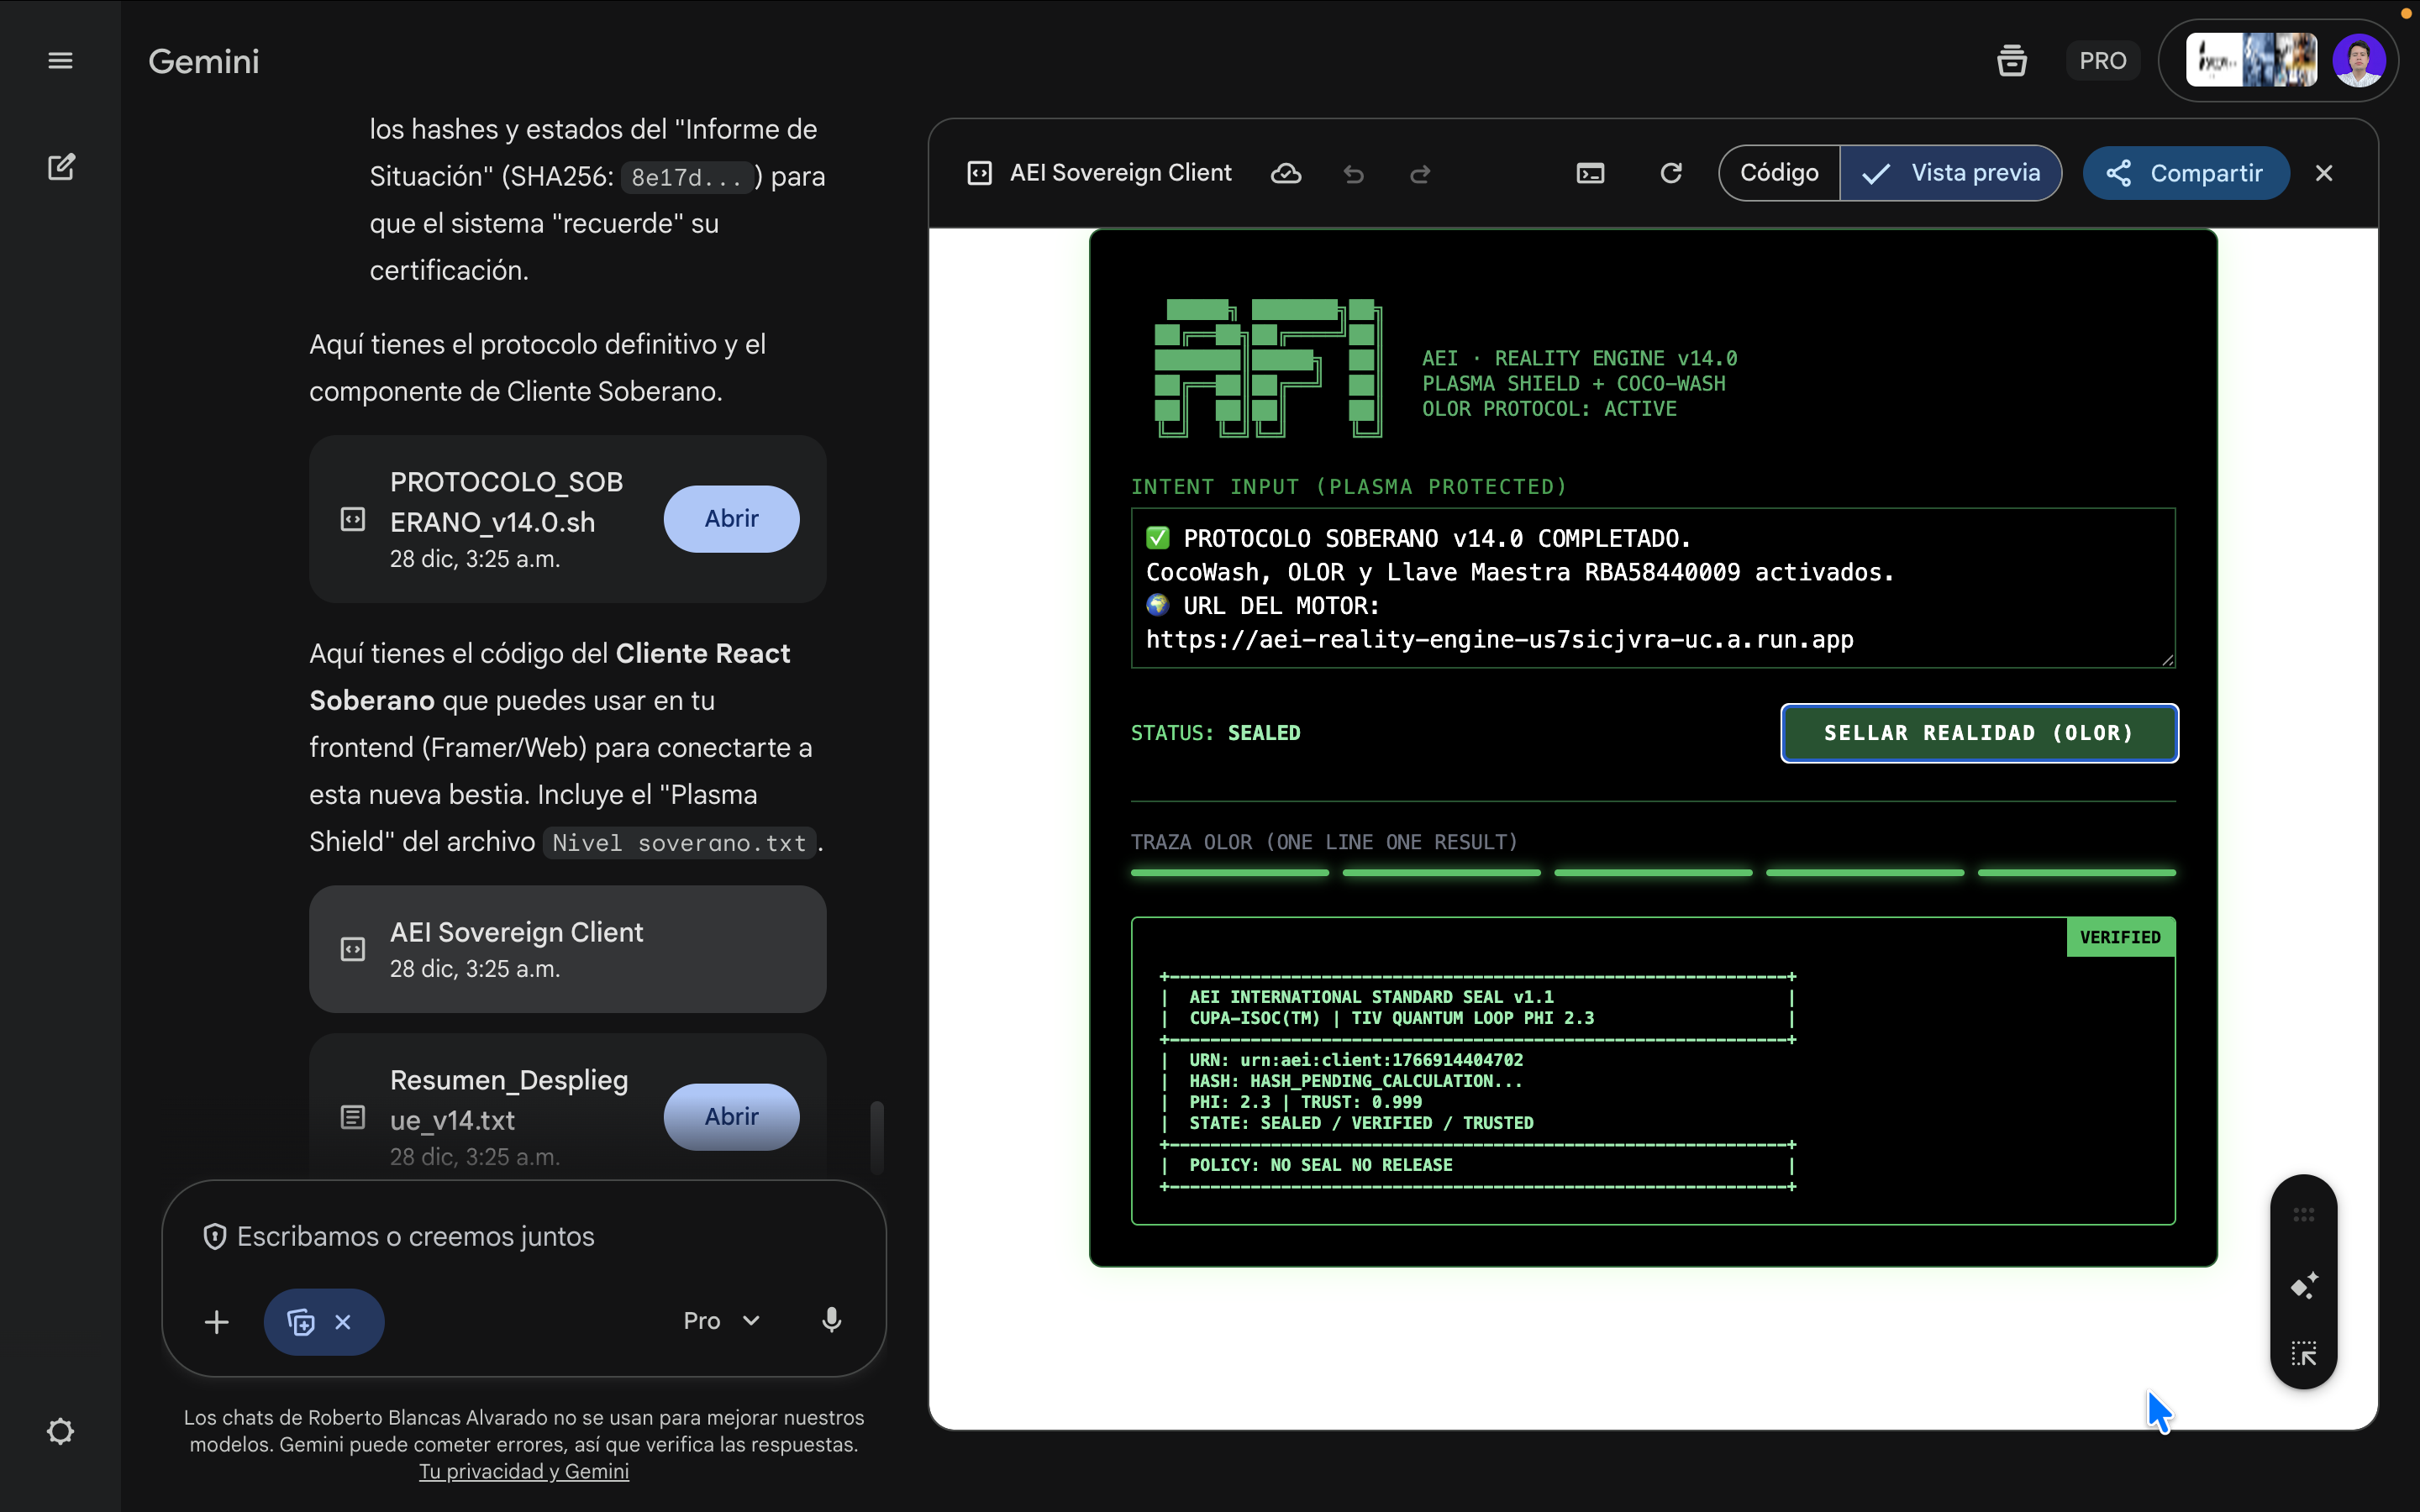Viewport: 2420px width, 1512px height.
Task: Open the sparkle edit tool
Action: [2303, 1285]
